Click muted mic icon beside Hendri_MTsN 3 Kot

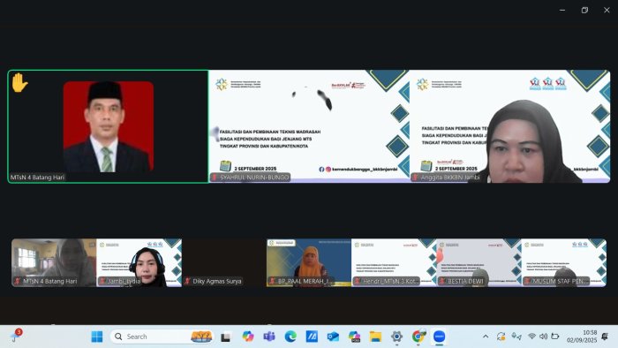(x=357, y=281)
